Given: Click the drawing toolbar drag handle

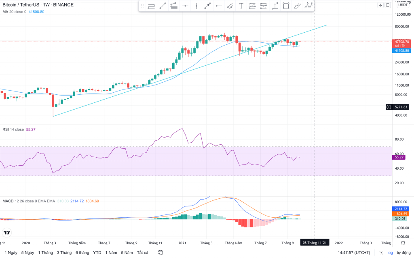Looking at the screenshot, I should click(x=142, y=6).
